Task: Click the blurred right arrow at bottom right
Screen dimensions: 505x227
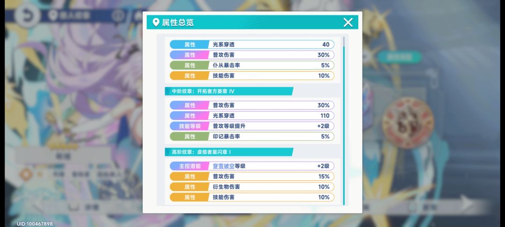Action: tap(466, 203)
